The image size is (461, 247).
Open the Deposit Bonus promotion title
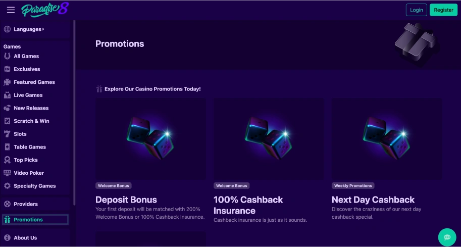point(126,200)
